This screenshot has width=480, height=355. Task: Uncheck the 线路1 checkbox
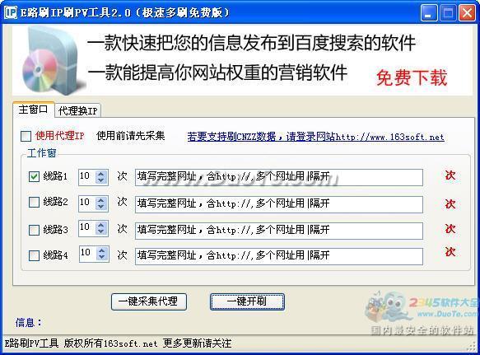[x=34, y=176]
